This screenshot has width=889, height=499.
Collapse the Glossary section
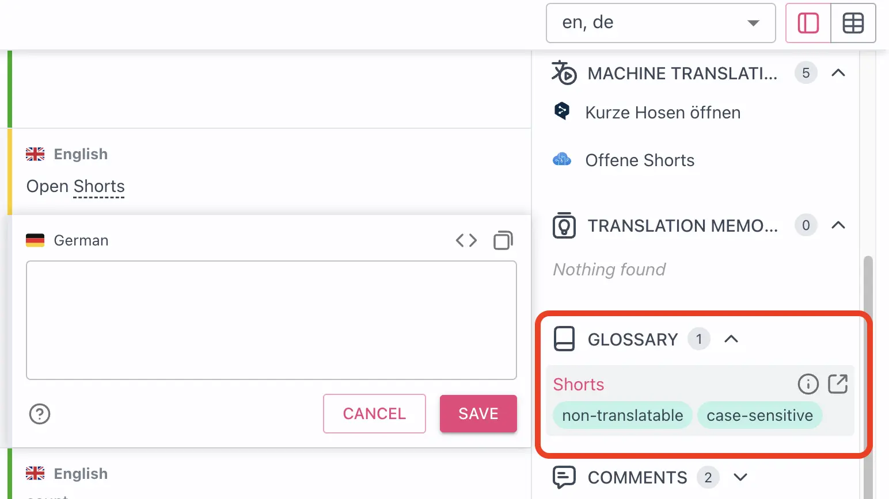[x=731, y=339]
